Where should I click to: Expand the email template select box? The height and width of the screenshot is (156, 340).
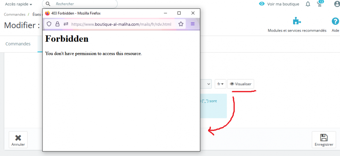[x=206, y=84]
